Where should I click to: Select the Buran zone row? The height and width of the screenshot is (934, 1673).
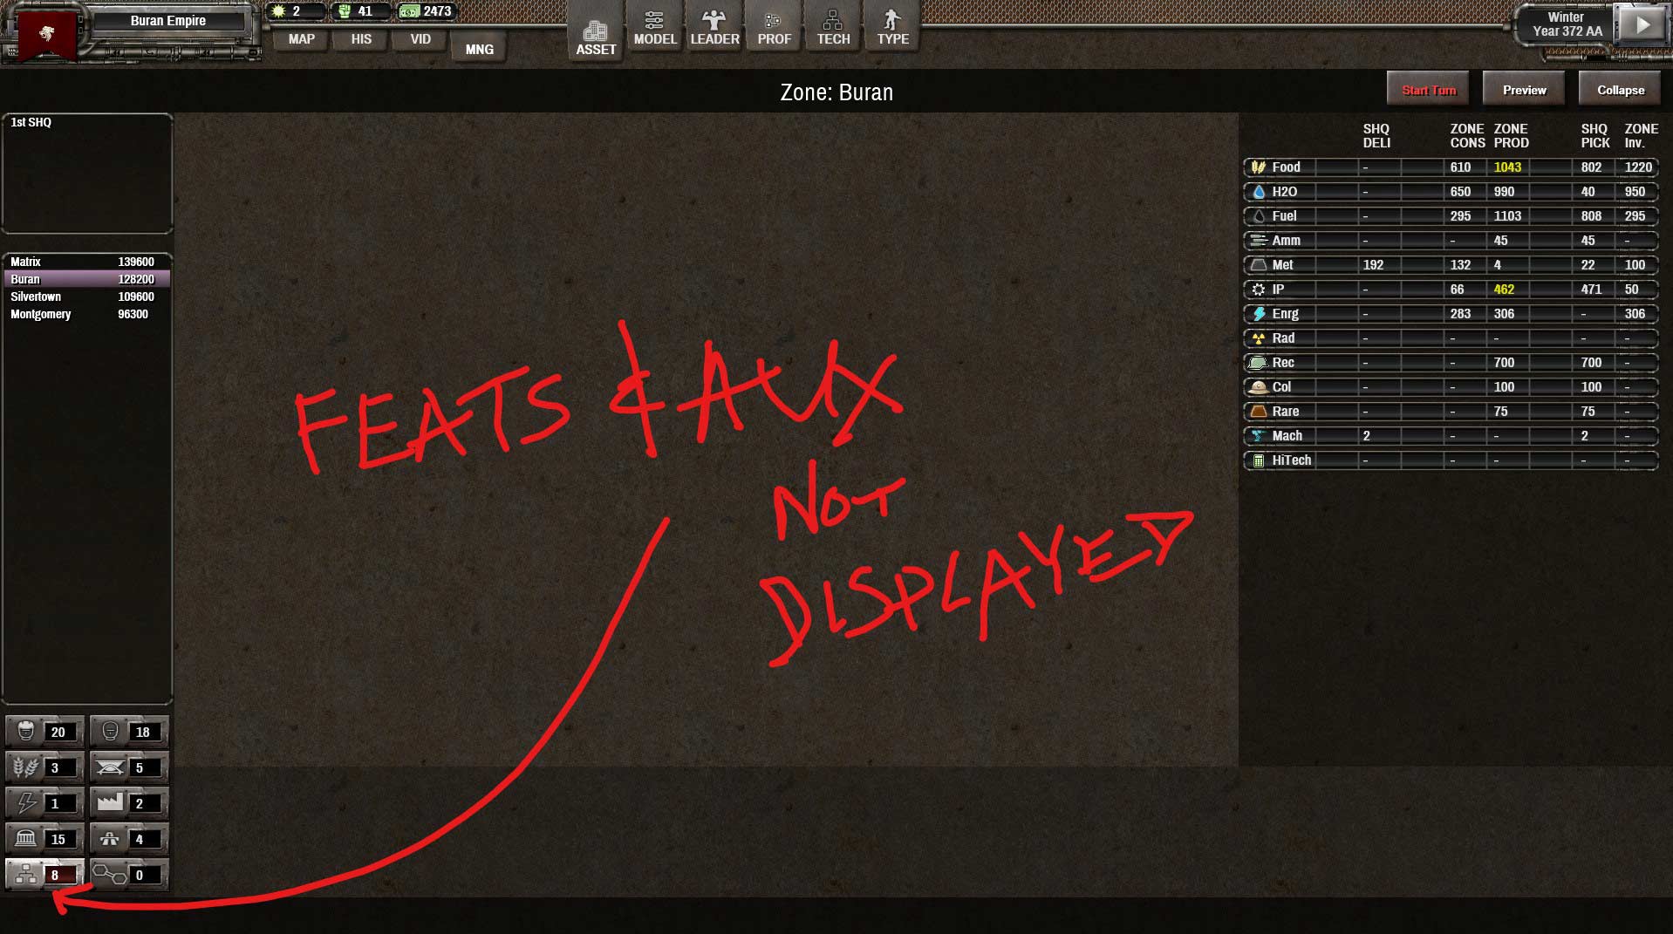(86, 279)
